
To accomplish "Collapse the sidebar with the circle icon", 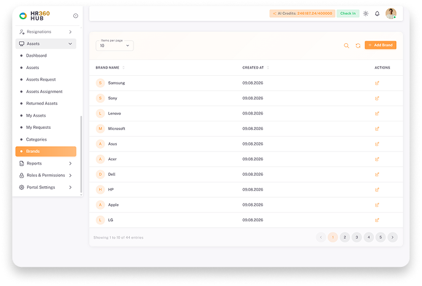I will 76,16.
